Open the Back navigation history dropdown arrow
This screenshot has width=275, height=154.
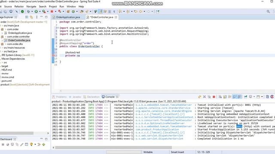click(x=144, y=12)
